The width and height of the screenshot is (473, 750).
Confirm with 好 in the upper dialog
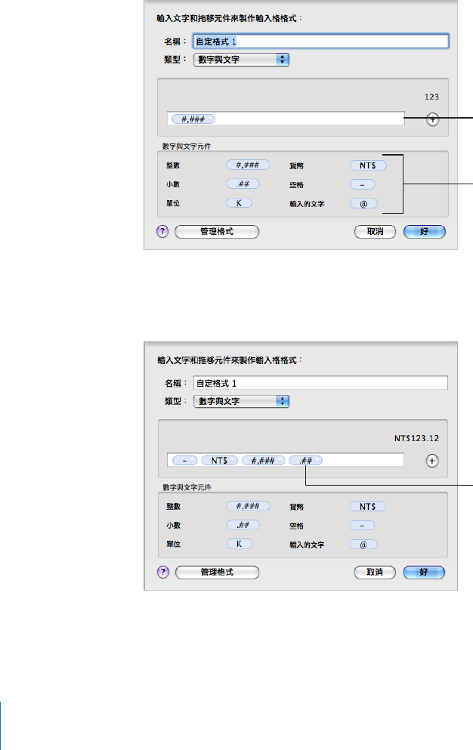[424, 232]
